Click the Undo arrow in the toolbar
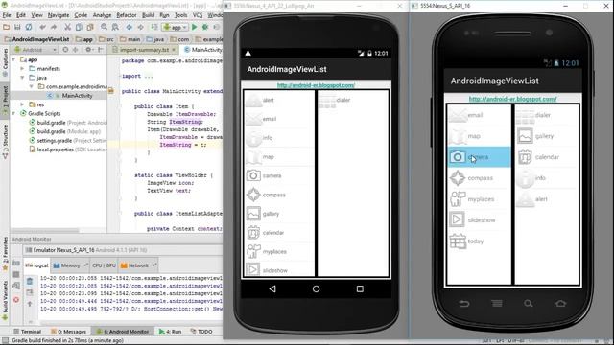The height and width of the screenshot is (345, 614). tap(42, 27)
